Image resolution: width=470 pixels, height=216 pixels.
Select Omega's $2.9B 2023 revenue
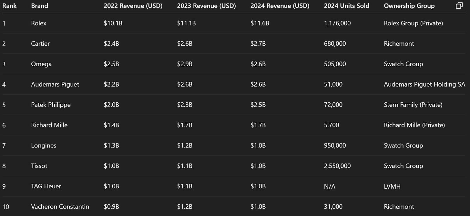tap(185, 64)
